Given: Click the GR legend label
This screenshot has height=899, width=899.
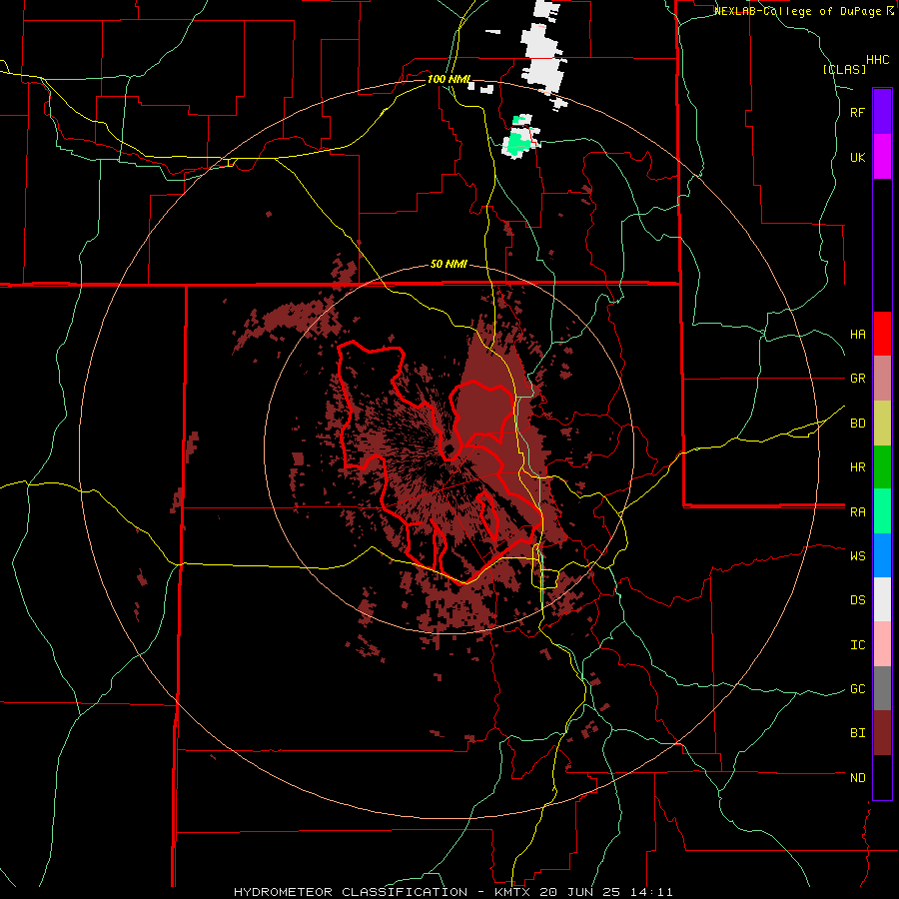Looking at the screenshot, I should (858, 379).
